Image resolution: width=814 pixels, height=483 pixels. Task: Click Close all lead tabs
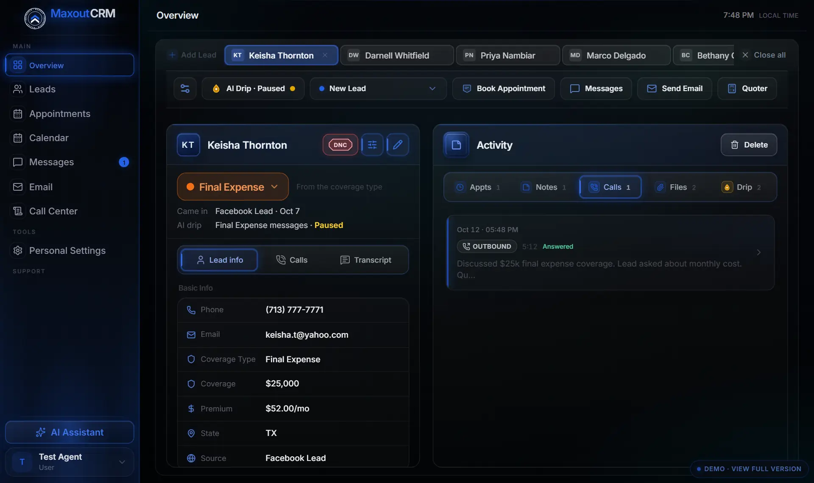[x=764, y=55]
